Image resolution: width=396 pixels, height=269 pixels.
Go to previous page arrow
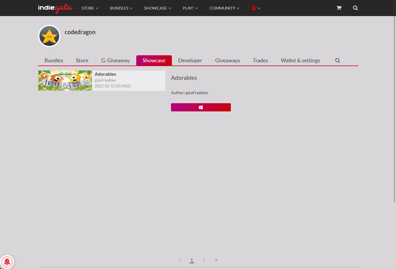click(x=179, y=260)
